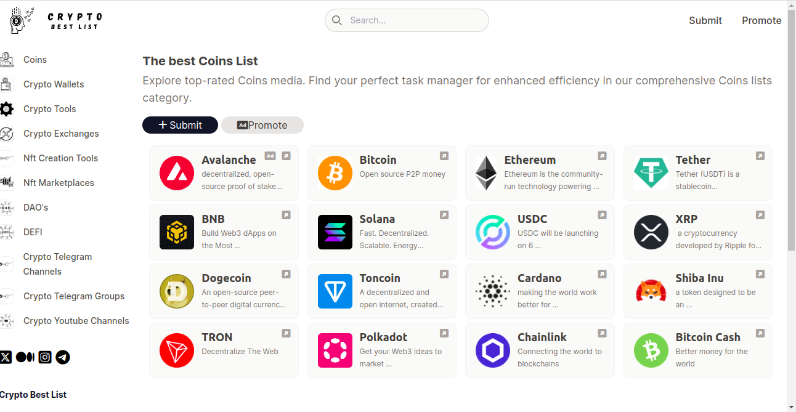Image resolution: width=796 pixels, height=412 pixels.
Task: Open the Instagram social icon
Action: click(45, 357)
